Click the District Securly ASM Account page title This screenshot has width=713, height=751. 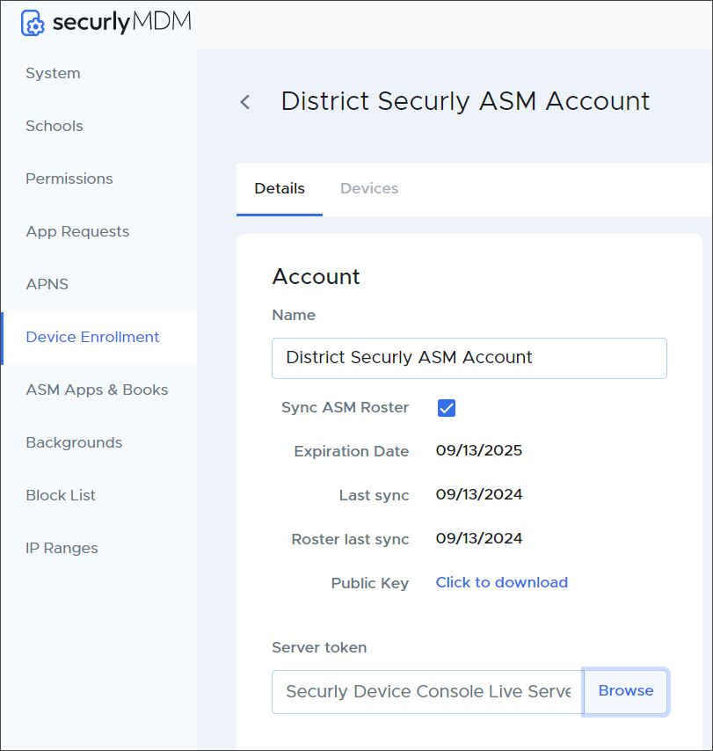pyautogui.click(x=465, y=101)
